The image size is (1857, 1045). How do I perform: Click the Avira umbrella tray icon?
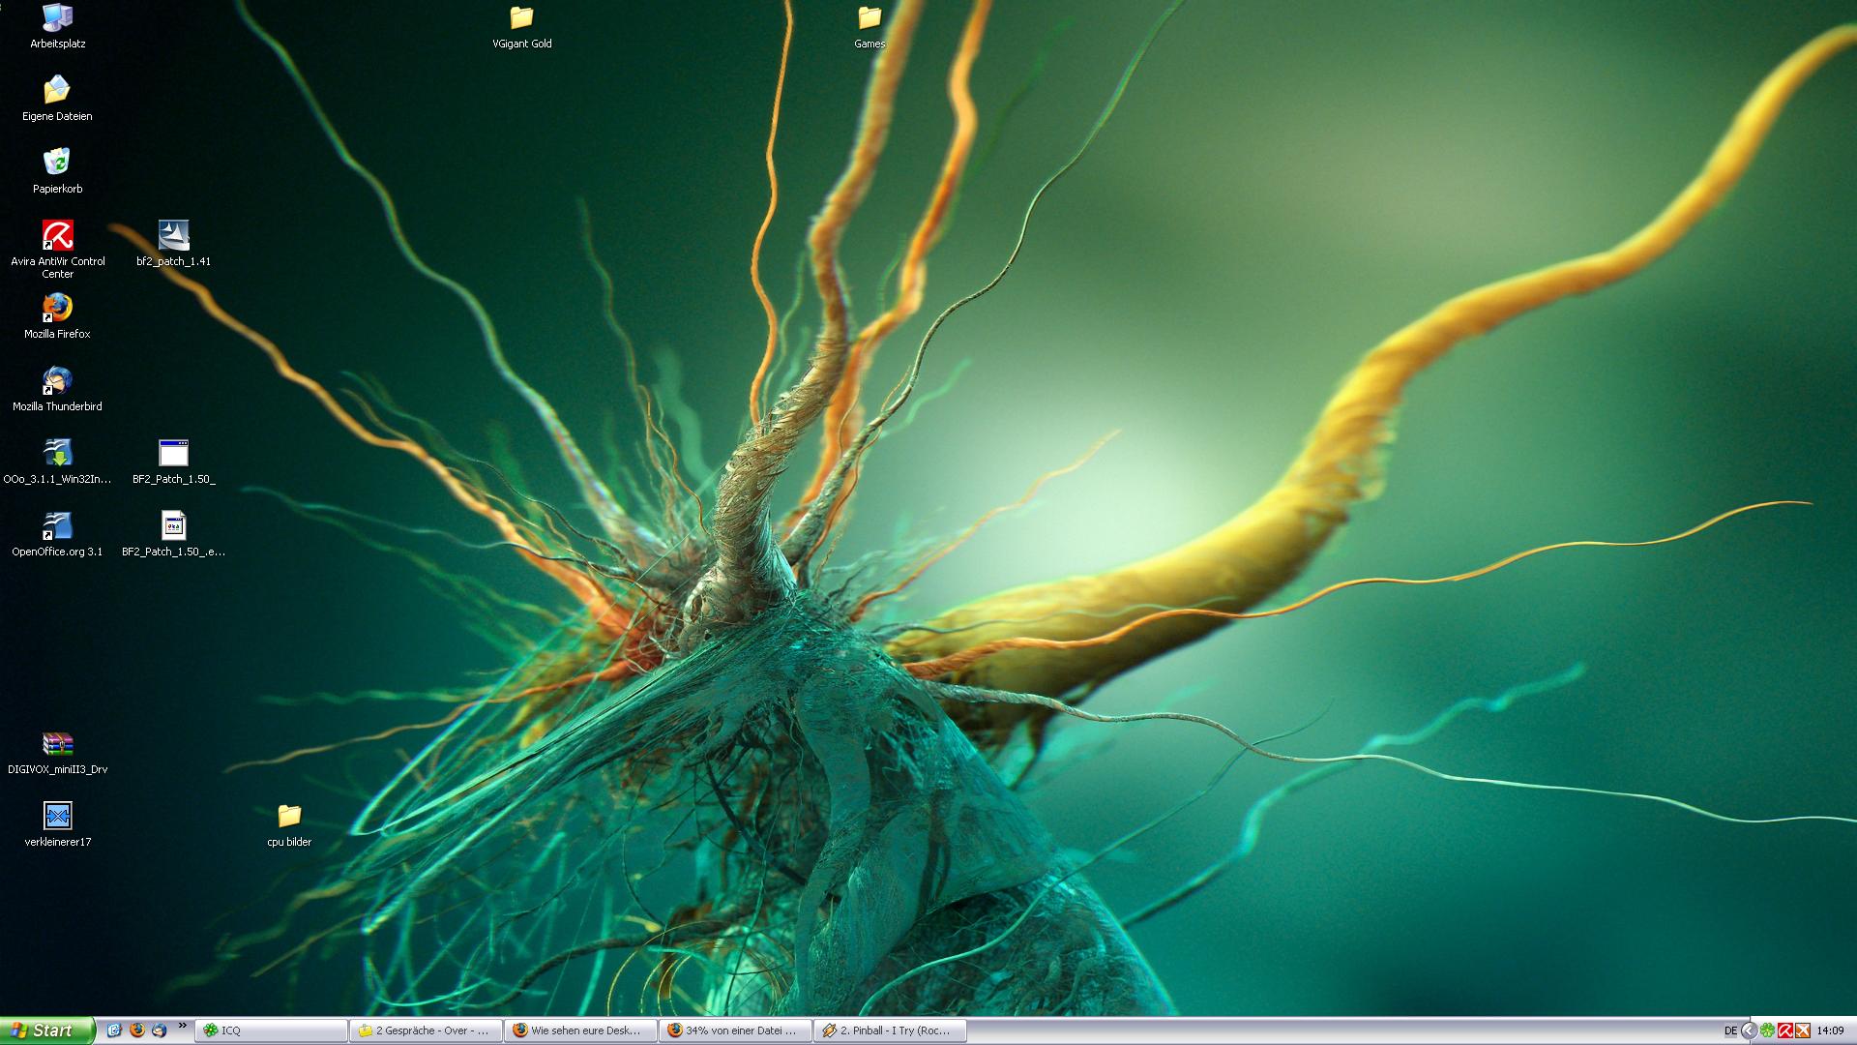1785,1031
